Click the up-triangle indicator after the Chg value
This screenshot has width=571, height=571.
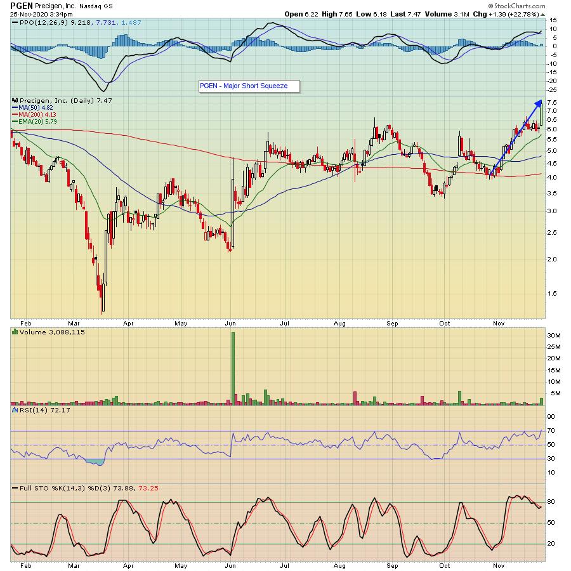click(x=542, y=15)
